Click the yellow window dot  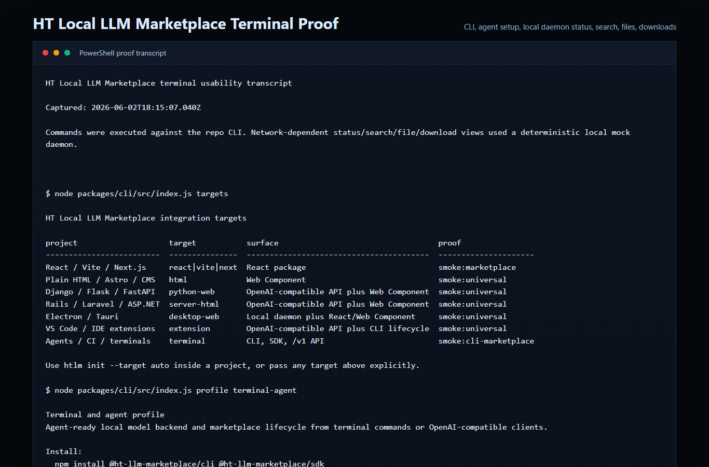point(57,53)
